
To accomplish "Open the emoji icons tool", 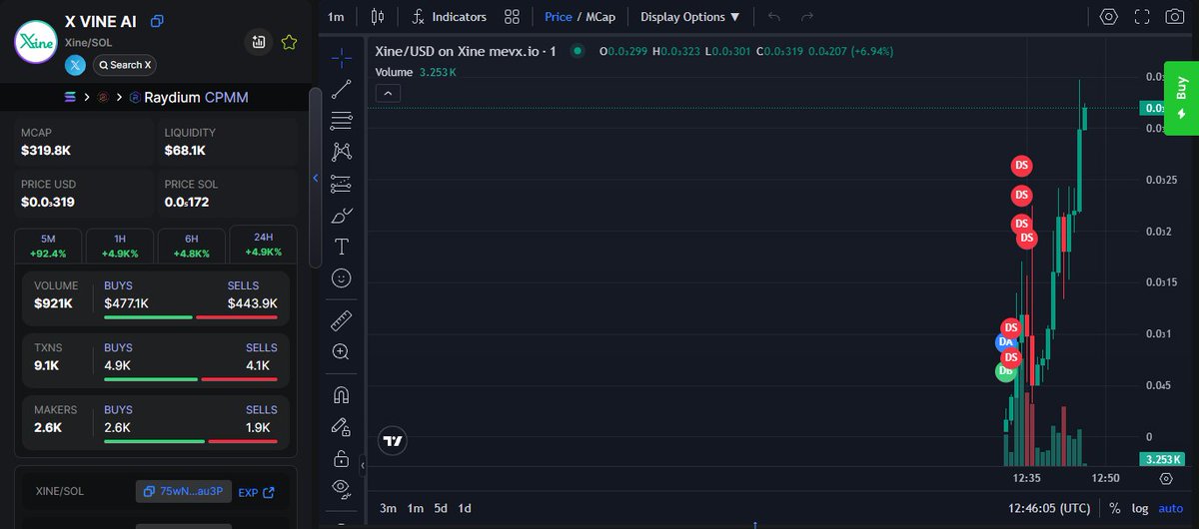I will click(x=342, y=278).
